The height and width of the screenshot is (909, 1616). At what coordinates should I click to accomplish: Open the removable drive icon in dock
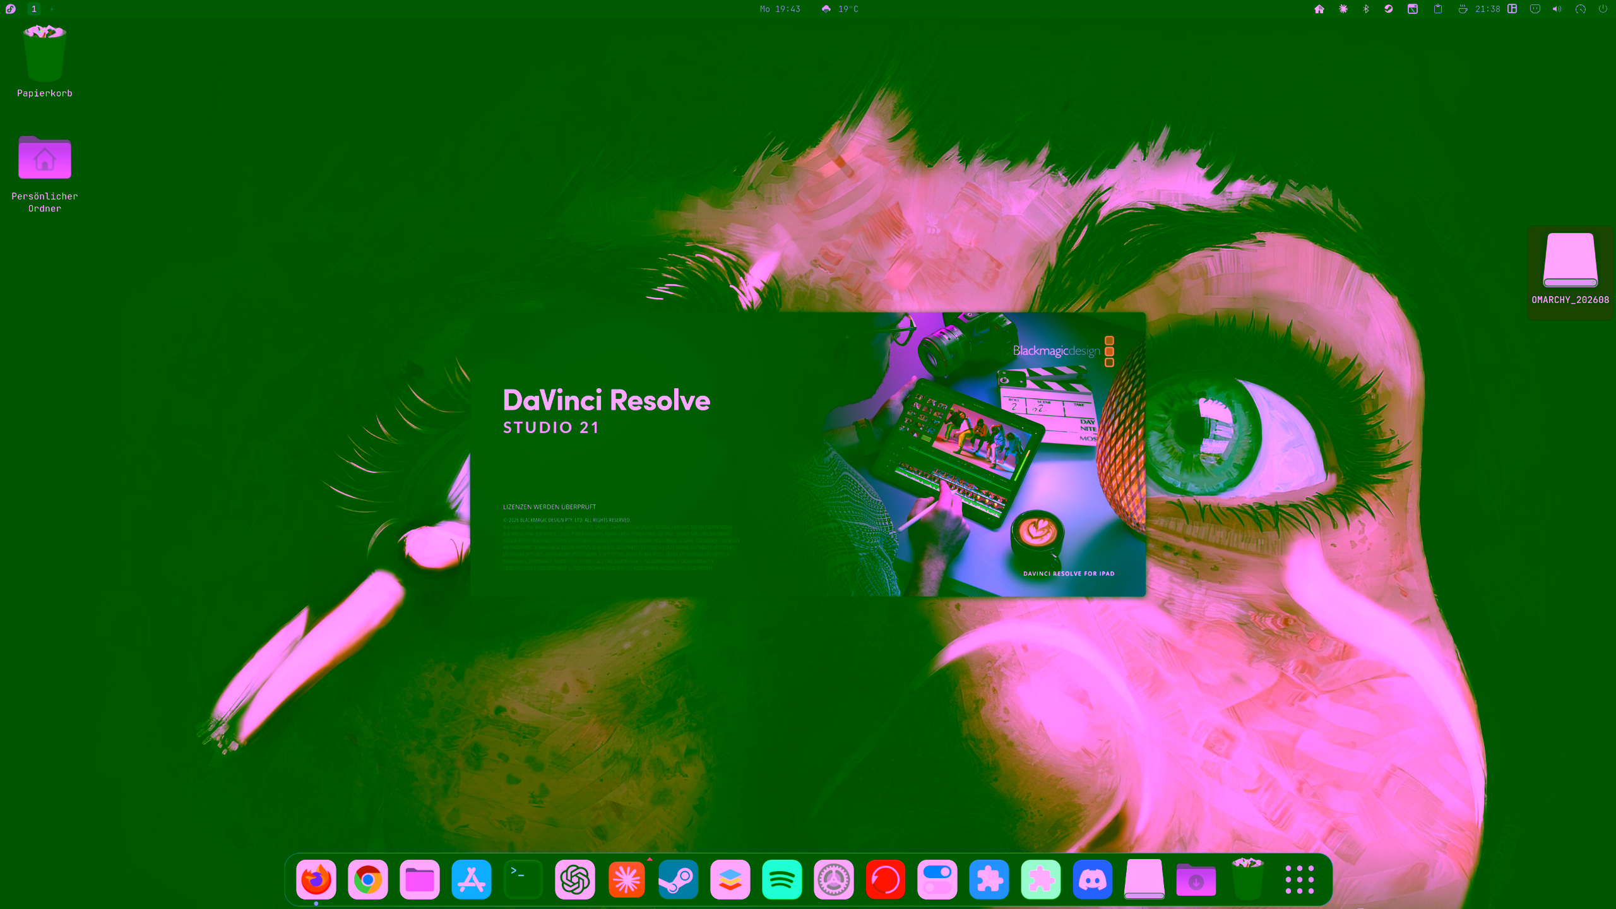tap(1144, 879)
